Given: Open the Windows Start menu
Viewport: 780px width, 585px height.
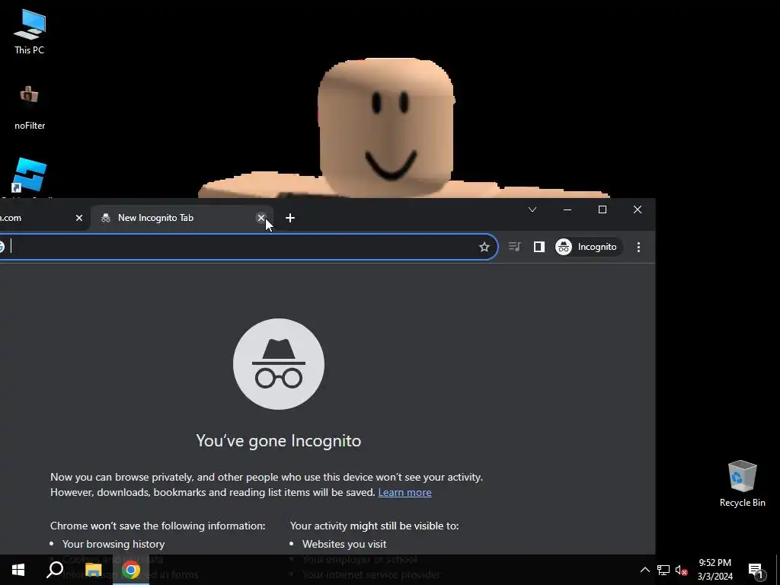Looking at the screenshot, I should pyautogui.click(x=18, y=570).
